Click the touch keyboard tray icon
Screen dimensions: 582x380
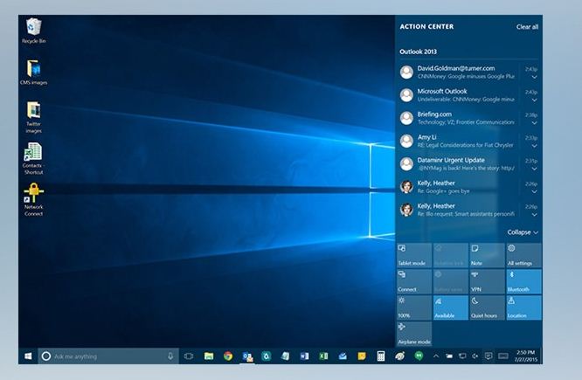[x=503, y=356]
